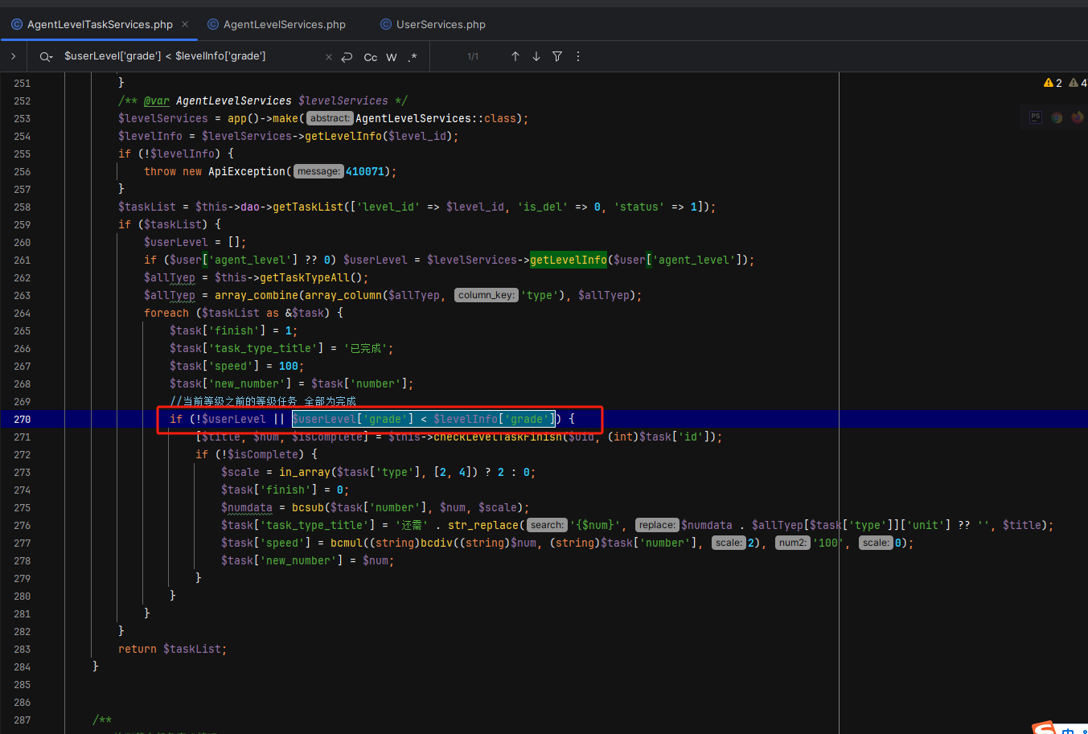Click line number 287 in the gutter
Image resolution: width=1088 pixels, height=734 pixels.
23,720
